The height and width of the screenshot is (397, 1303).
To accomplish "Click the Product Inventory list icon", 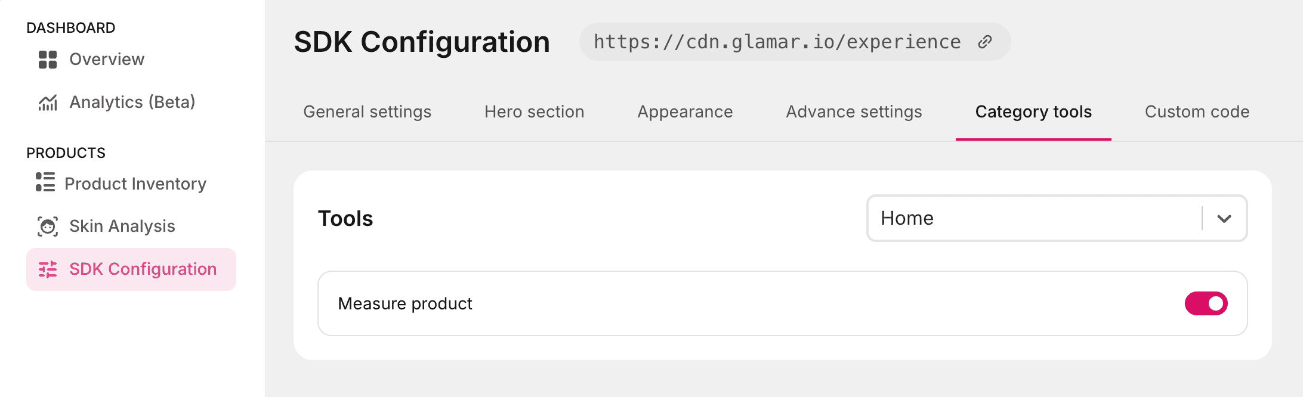I will (45, 182).
